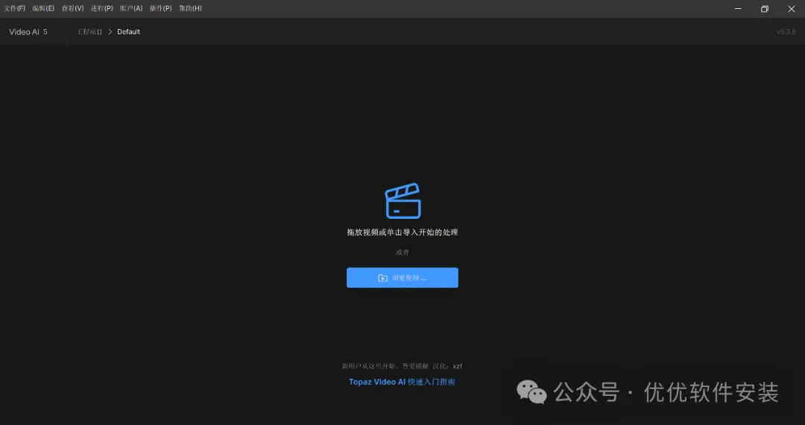
Task: Open the 插件(P) menu
Action: pos(160,9)
